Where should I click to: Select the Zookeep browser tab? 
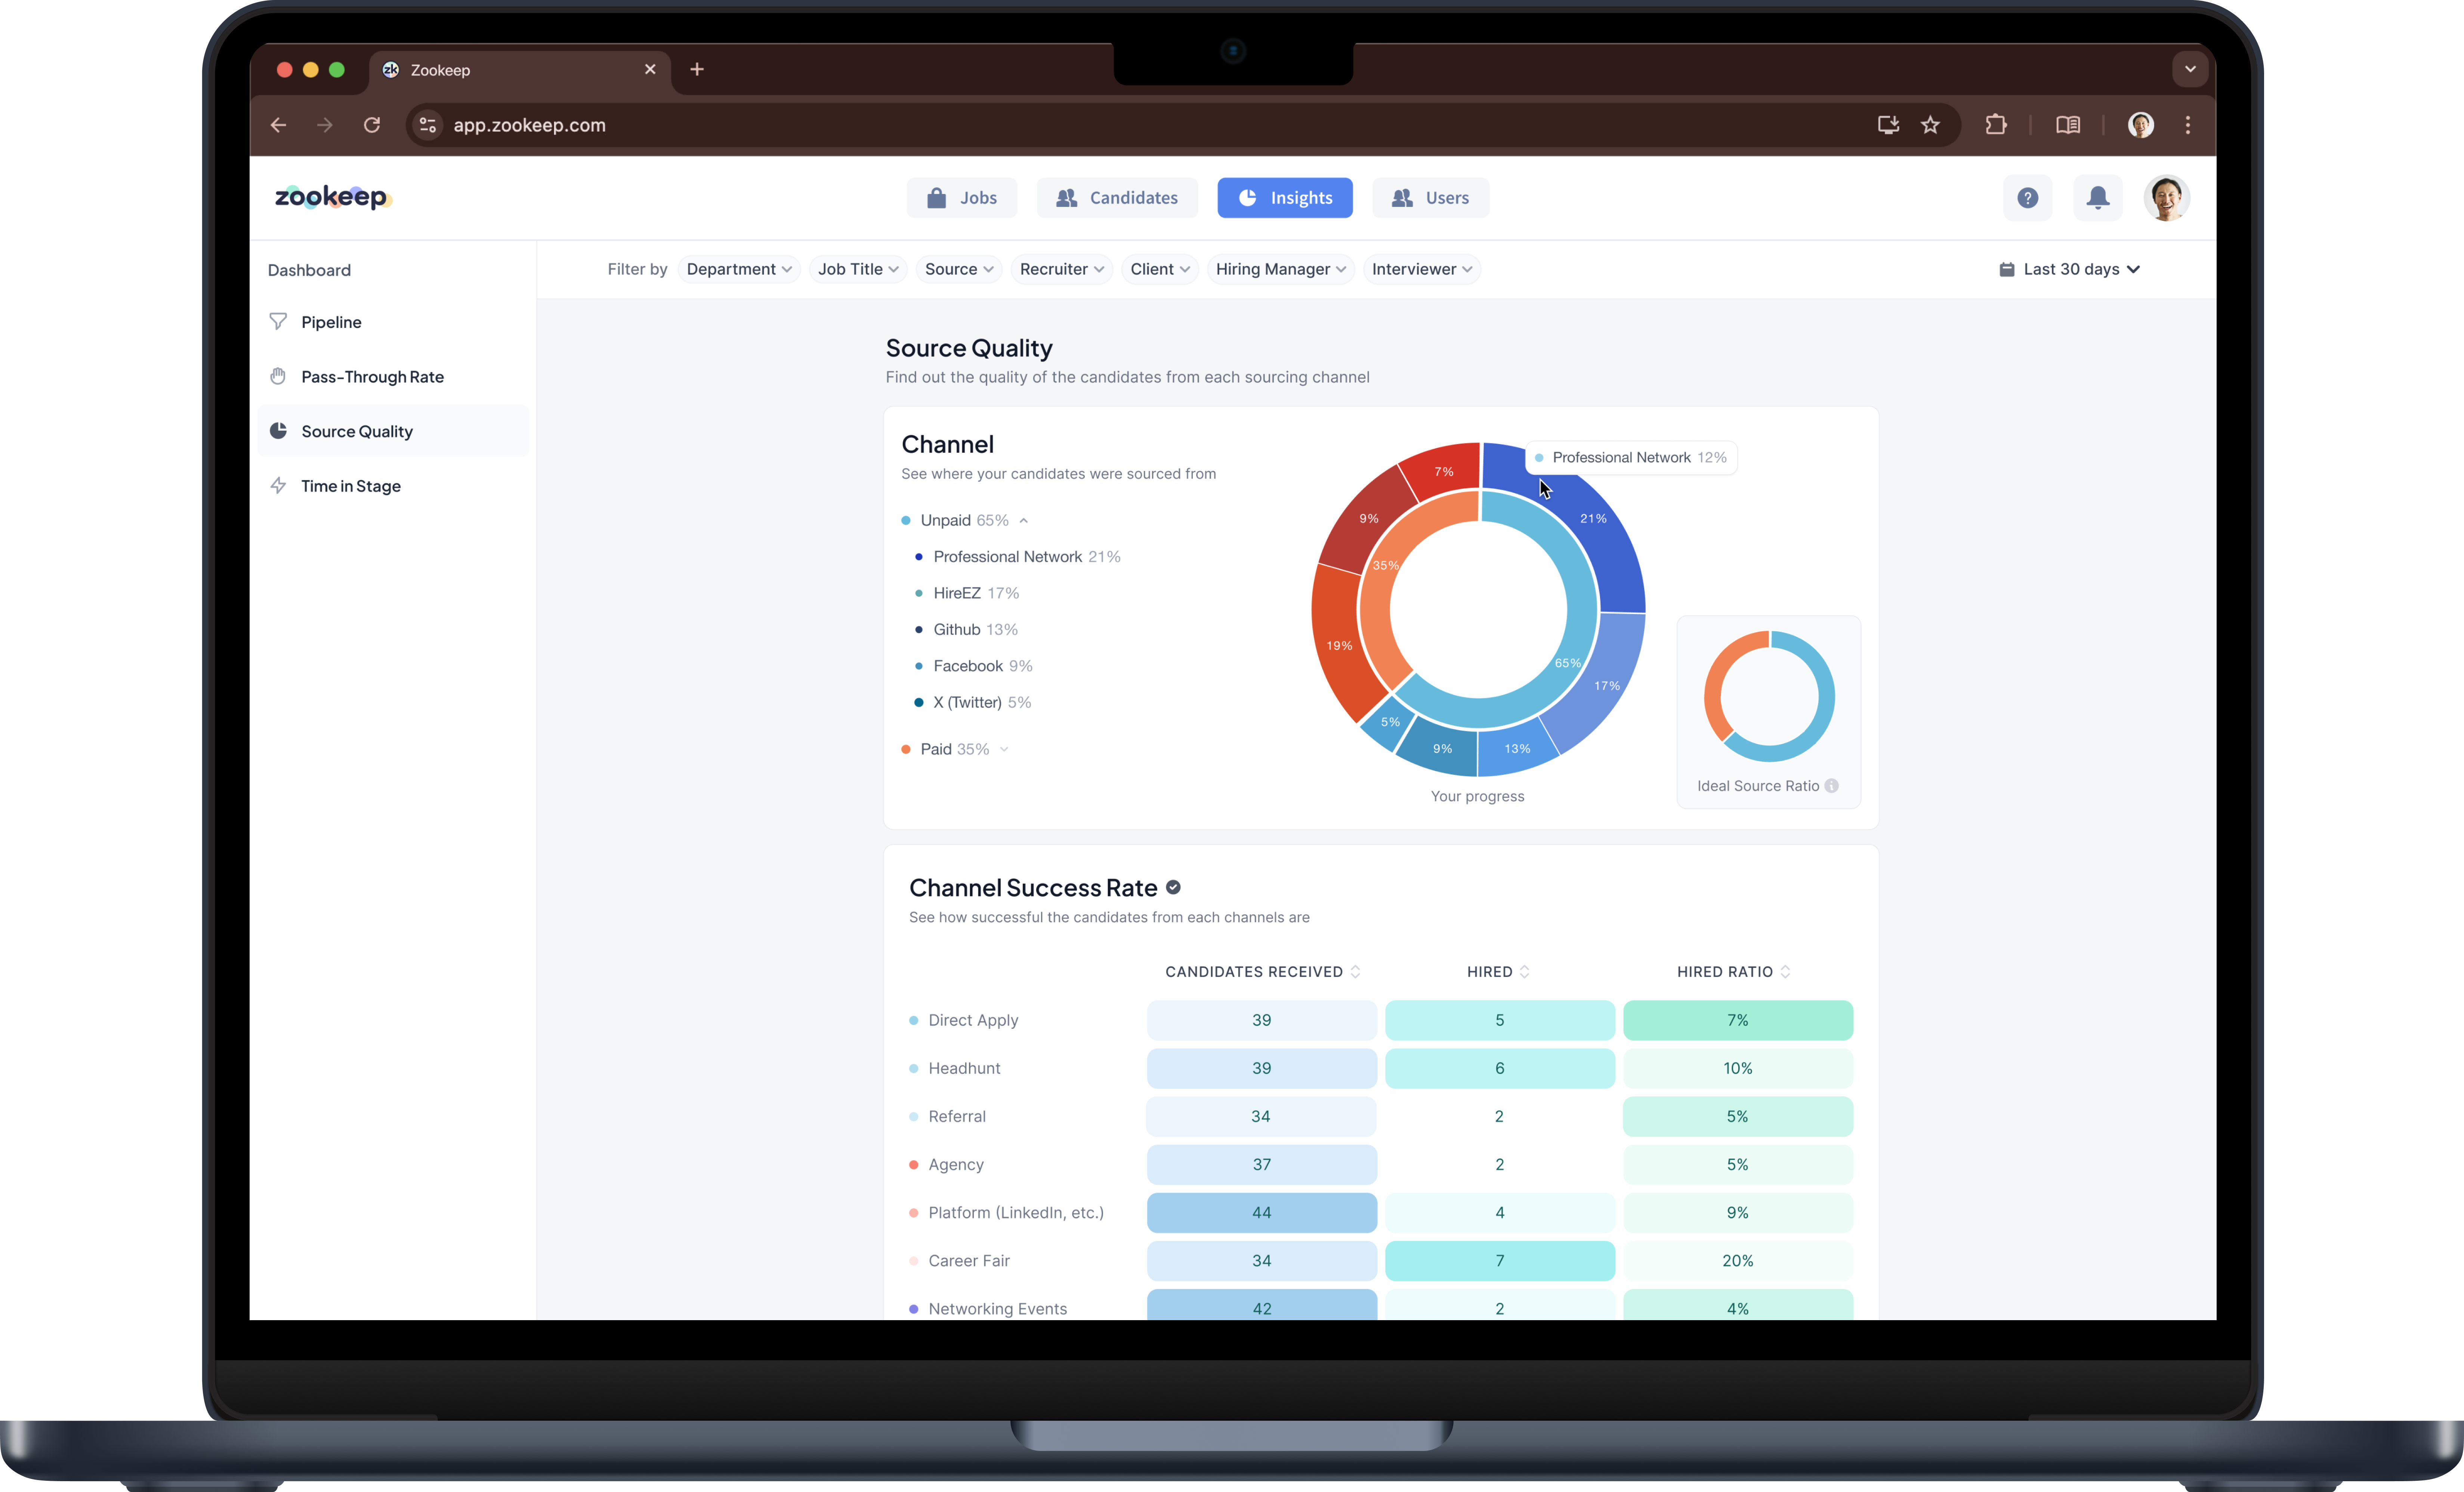pyautogui.click(x=440, y=70)
